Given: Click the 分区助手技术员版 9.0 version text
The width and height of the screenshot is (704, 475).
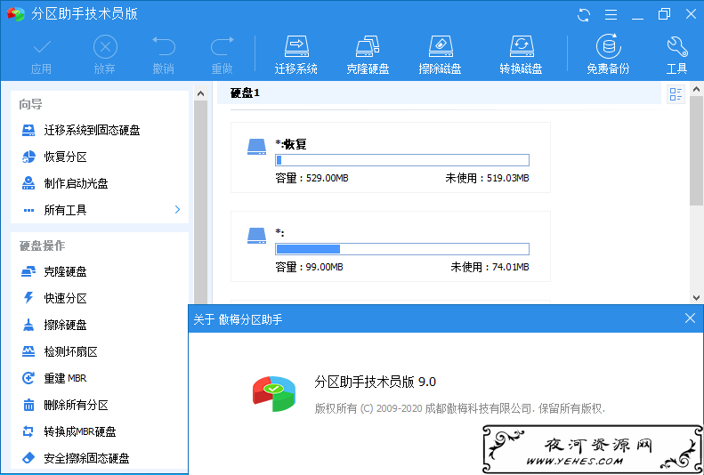Looking at the screenshot, I should [x=376, y=382].
